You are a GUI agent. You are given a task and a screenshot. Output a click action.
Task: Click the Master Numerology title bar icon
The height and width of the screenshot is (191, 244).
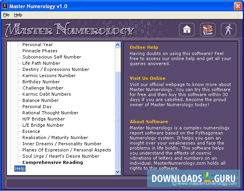tap(5, 6)
